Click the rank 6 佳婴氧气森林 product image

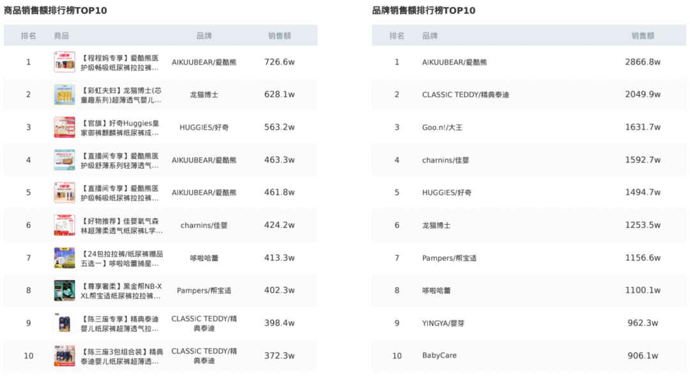pos(65,225)
